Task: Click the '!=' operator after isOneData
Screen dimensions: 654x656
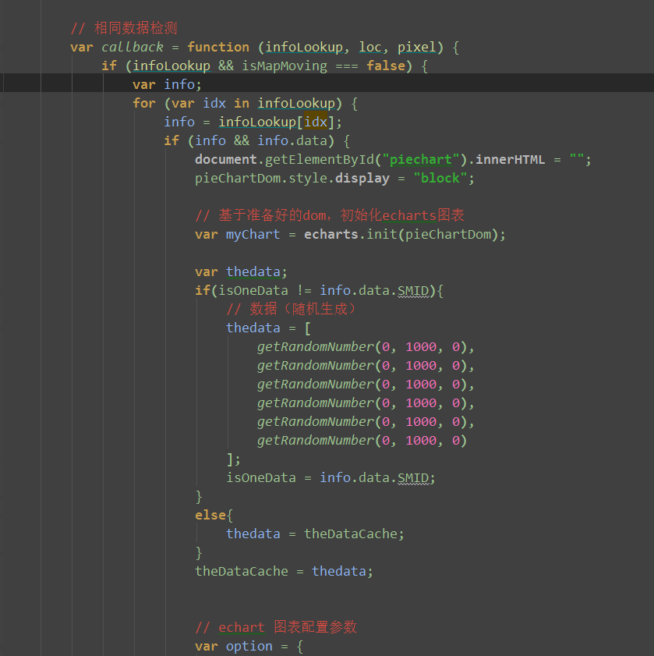Action: [x=304, y=290]
